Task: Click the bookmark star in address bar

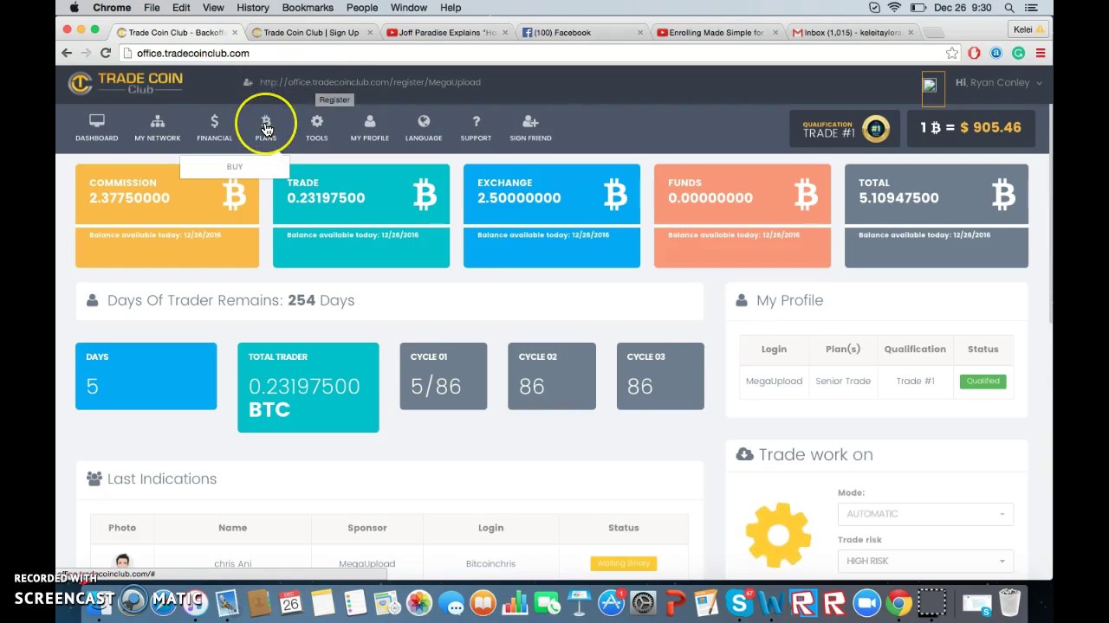Action: (952, 54)
